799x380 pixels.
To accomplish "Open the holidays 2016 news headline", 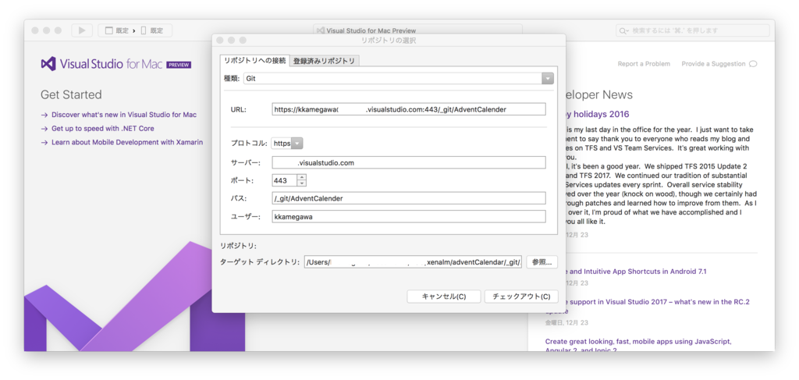I will click(x=597, y=114).
